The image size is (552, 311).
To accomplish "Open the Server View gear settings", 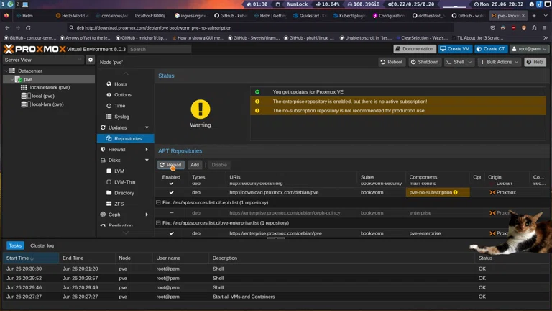I will (91, 60).
